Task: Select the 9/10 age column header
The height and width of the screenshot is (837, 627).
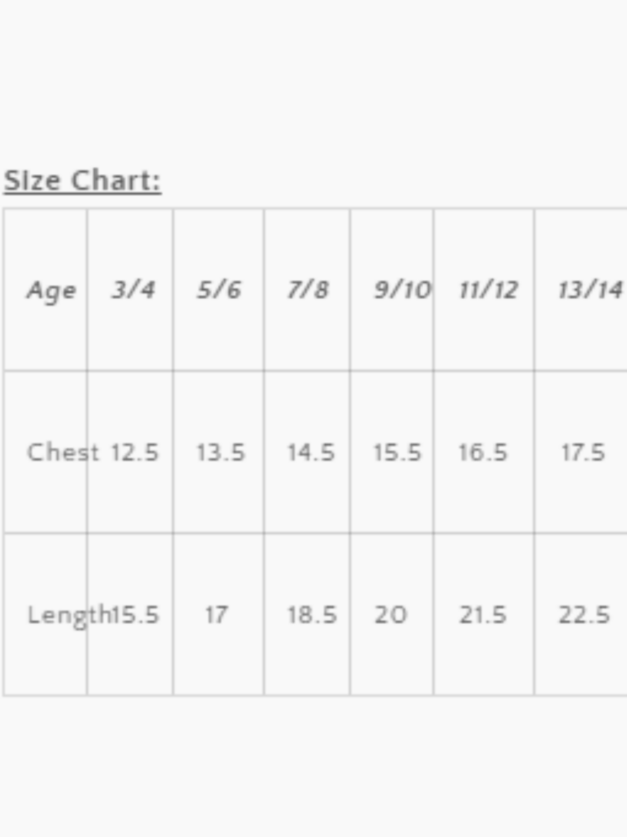Action: (402, 290)
